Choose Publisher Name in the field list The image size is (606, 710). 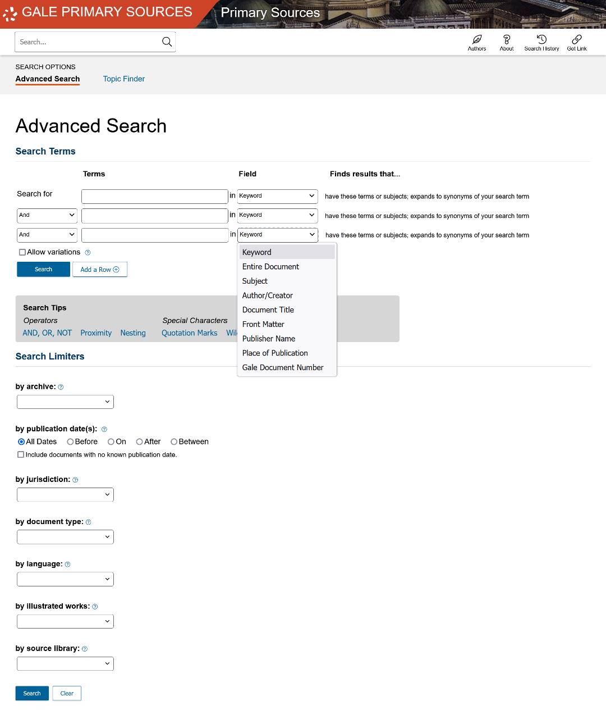click(287, 339)
